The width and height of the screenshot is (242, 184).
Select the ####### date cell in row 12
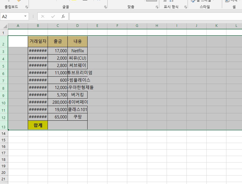[38, 117]
